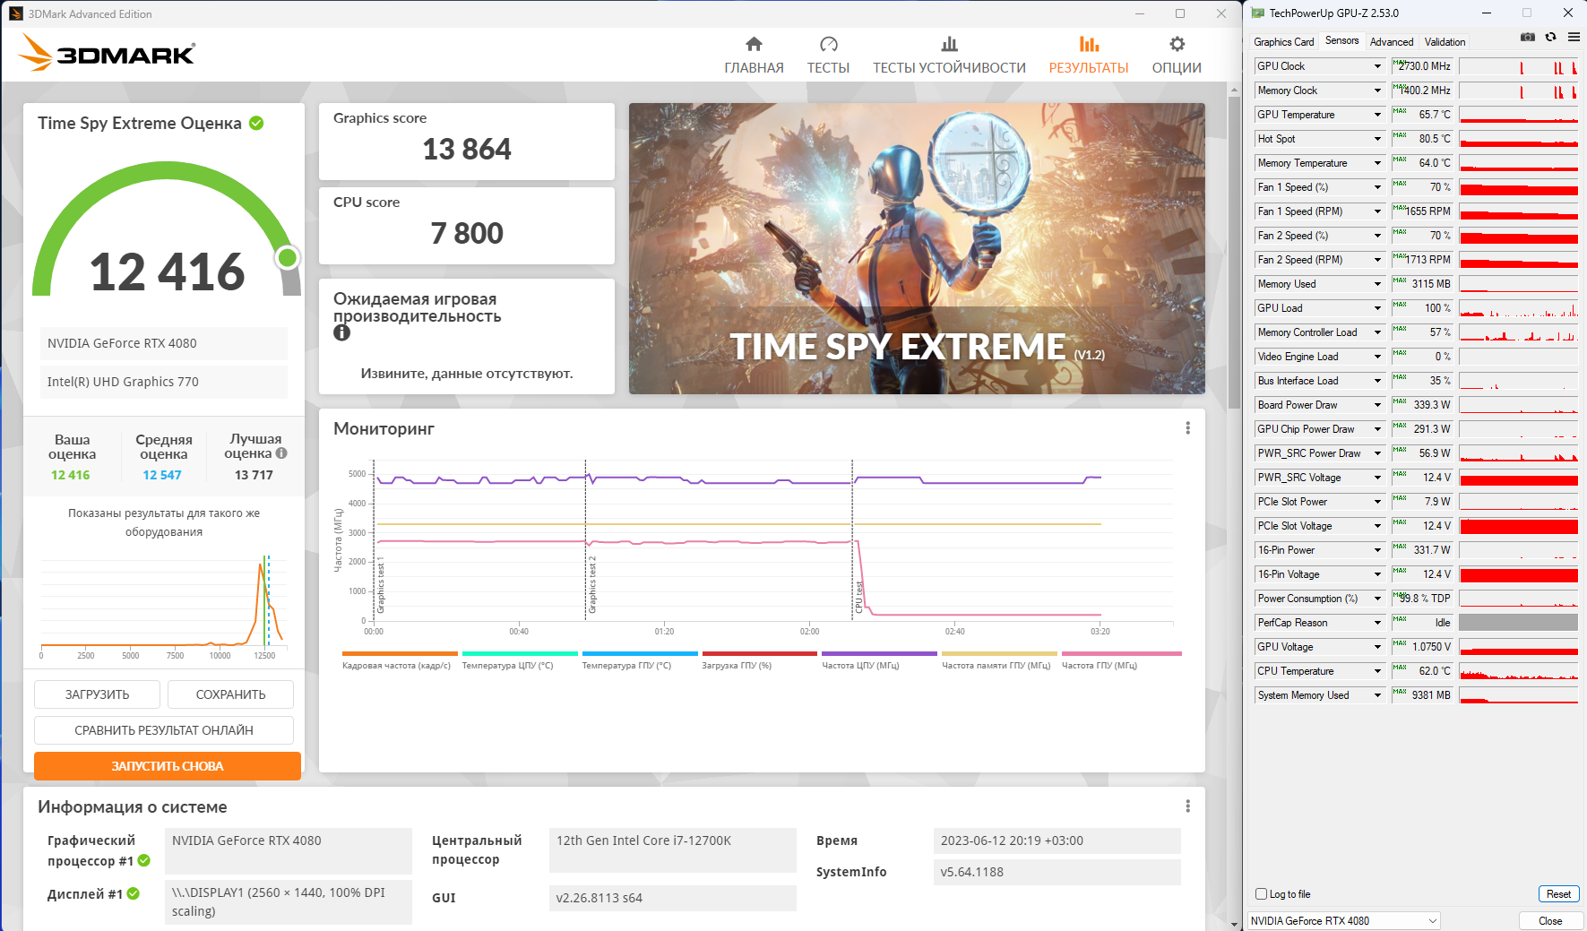Take a GPU-Z screenshot with the camera icon
Screen dimensions: 1587x931
coord(1528,38)
